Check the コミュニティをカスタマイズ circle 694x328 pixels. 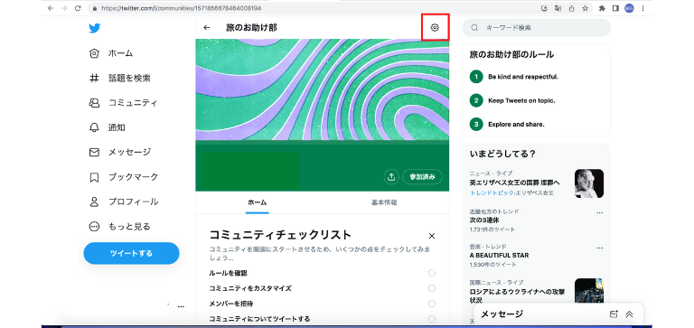coord(432,288)
